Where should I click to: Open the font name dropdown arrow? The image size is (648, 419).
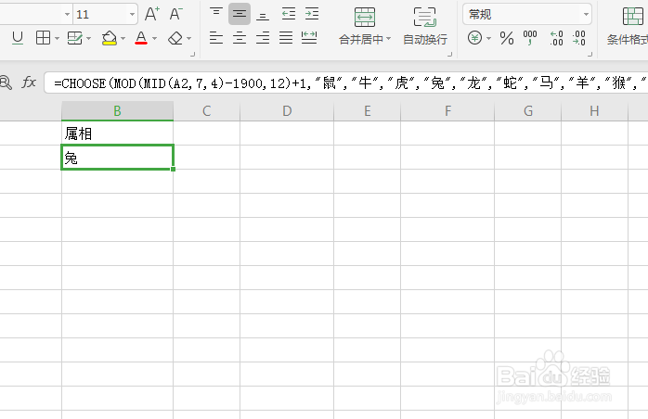67,15
